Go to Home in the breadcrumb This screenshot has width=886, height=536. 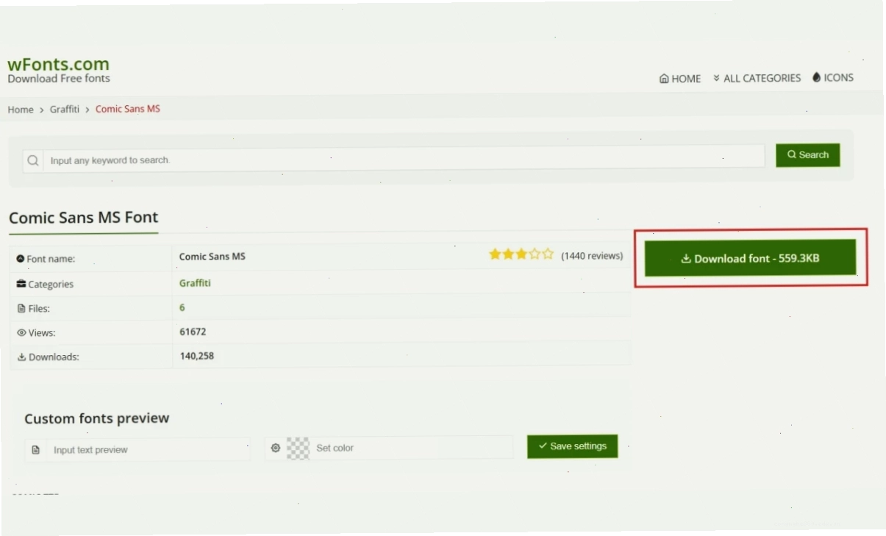pyautogui.click(x=21, y=110)
